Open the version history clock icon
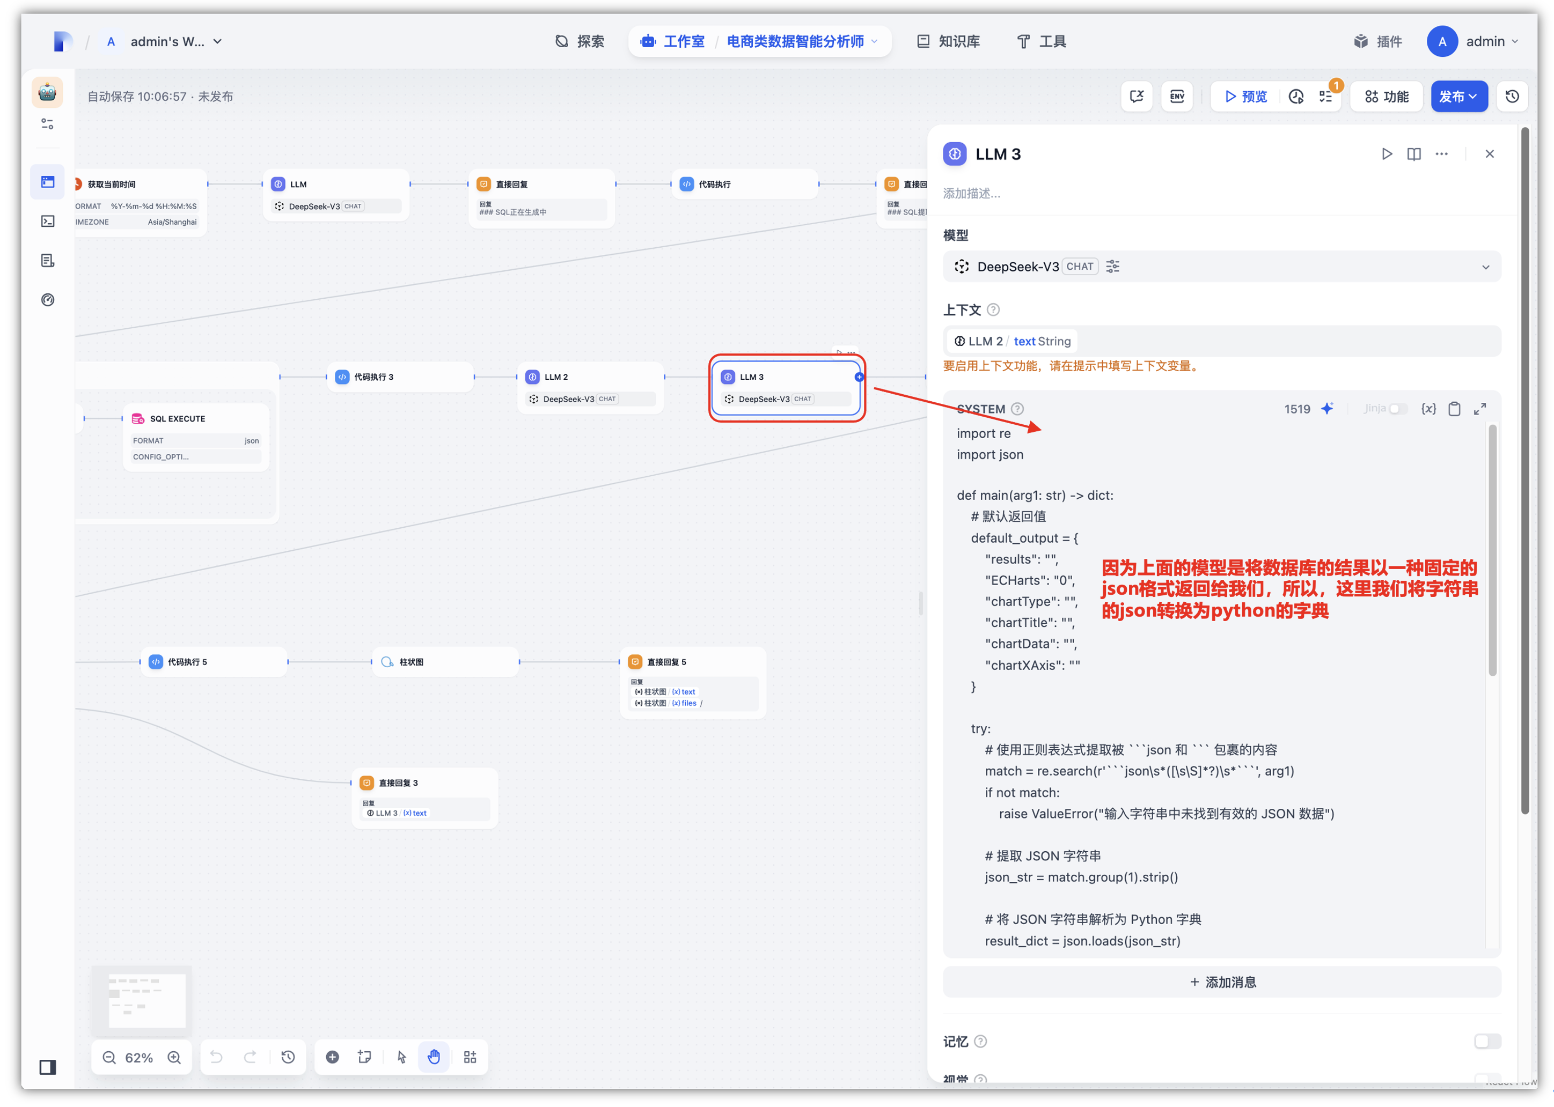 coord(1512,96)
